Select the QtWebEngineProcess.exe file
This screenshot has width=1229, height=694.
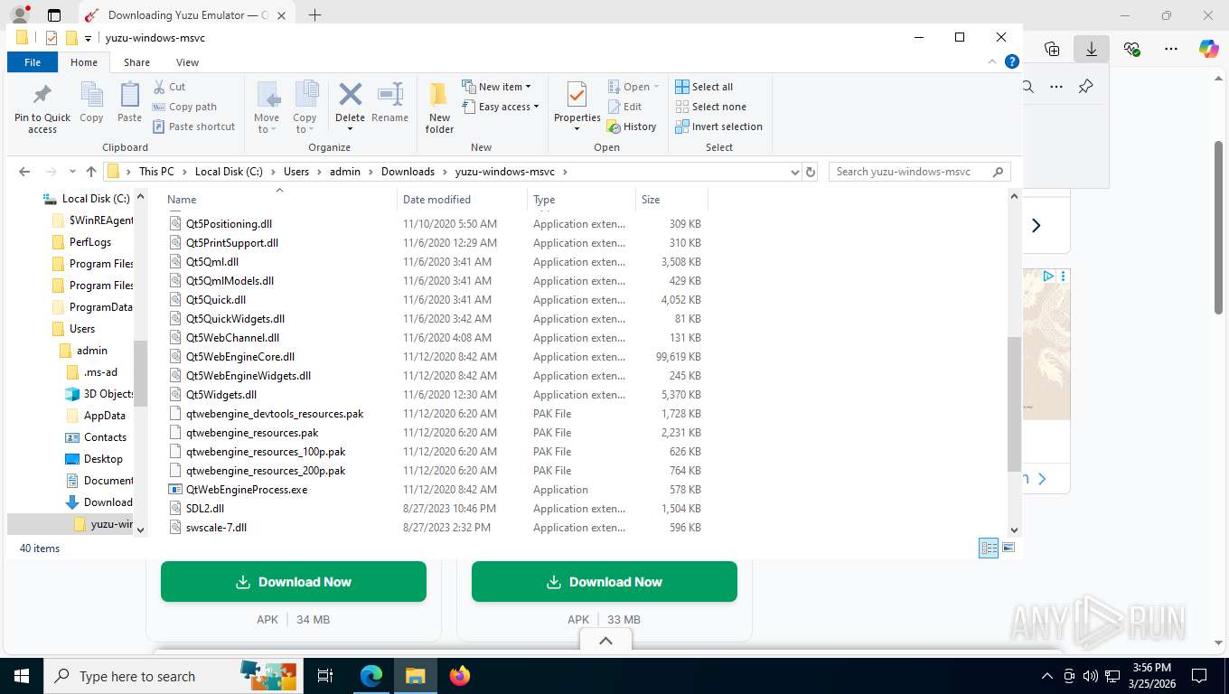click(247, 490)
